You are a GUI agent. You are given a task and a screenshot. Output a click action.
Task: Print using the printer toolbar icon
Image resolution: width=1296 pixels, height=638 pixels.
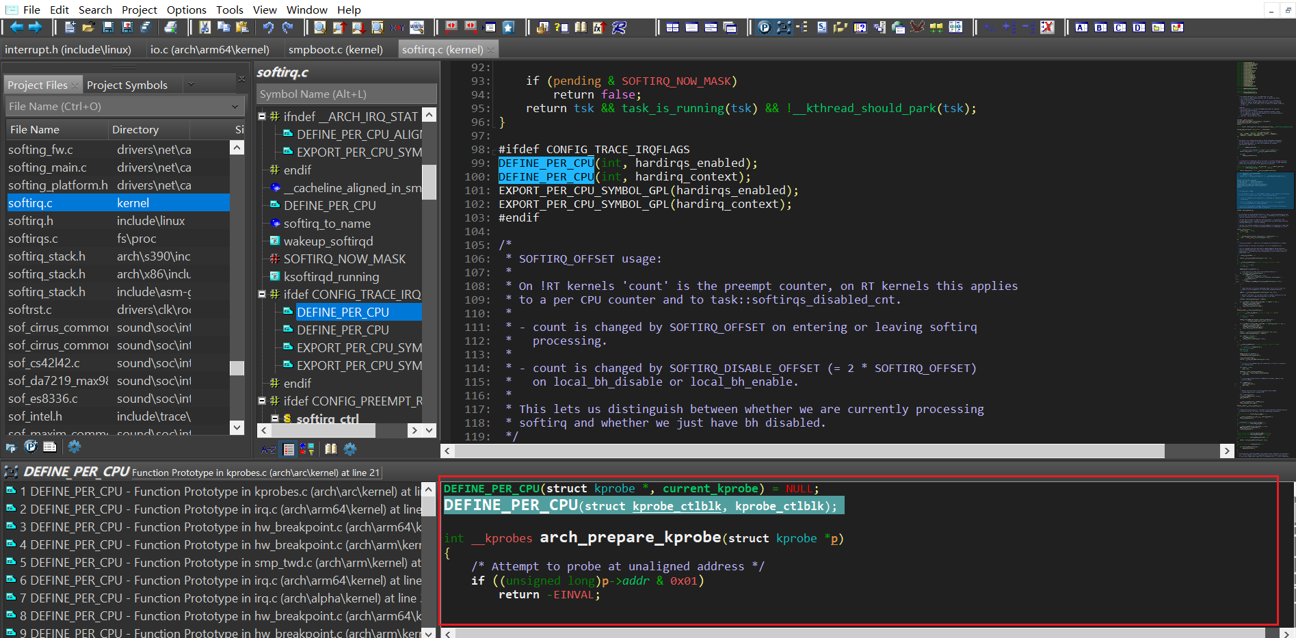click(171, 27)
